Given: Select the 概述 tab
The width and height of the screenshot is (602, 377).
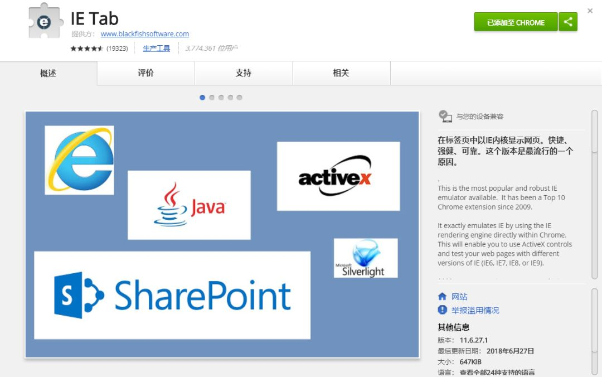Looking at the screenshot, I should tap(48, 73).
